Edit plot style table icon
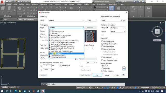Image resolution: width=166 pixels, height=93 pixels. tap(124, 20)
